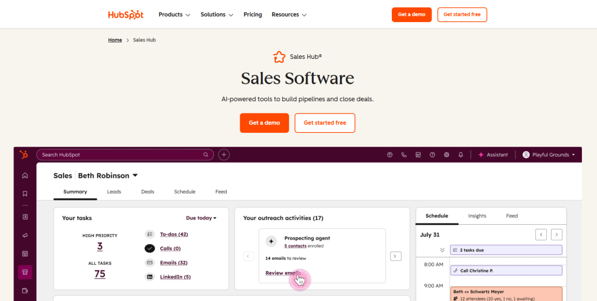The image size is (597, 301).
Task: Open the Call Christine P. schedule entry
Action: pyautogui.click(x=506, y=271)
